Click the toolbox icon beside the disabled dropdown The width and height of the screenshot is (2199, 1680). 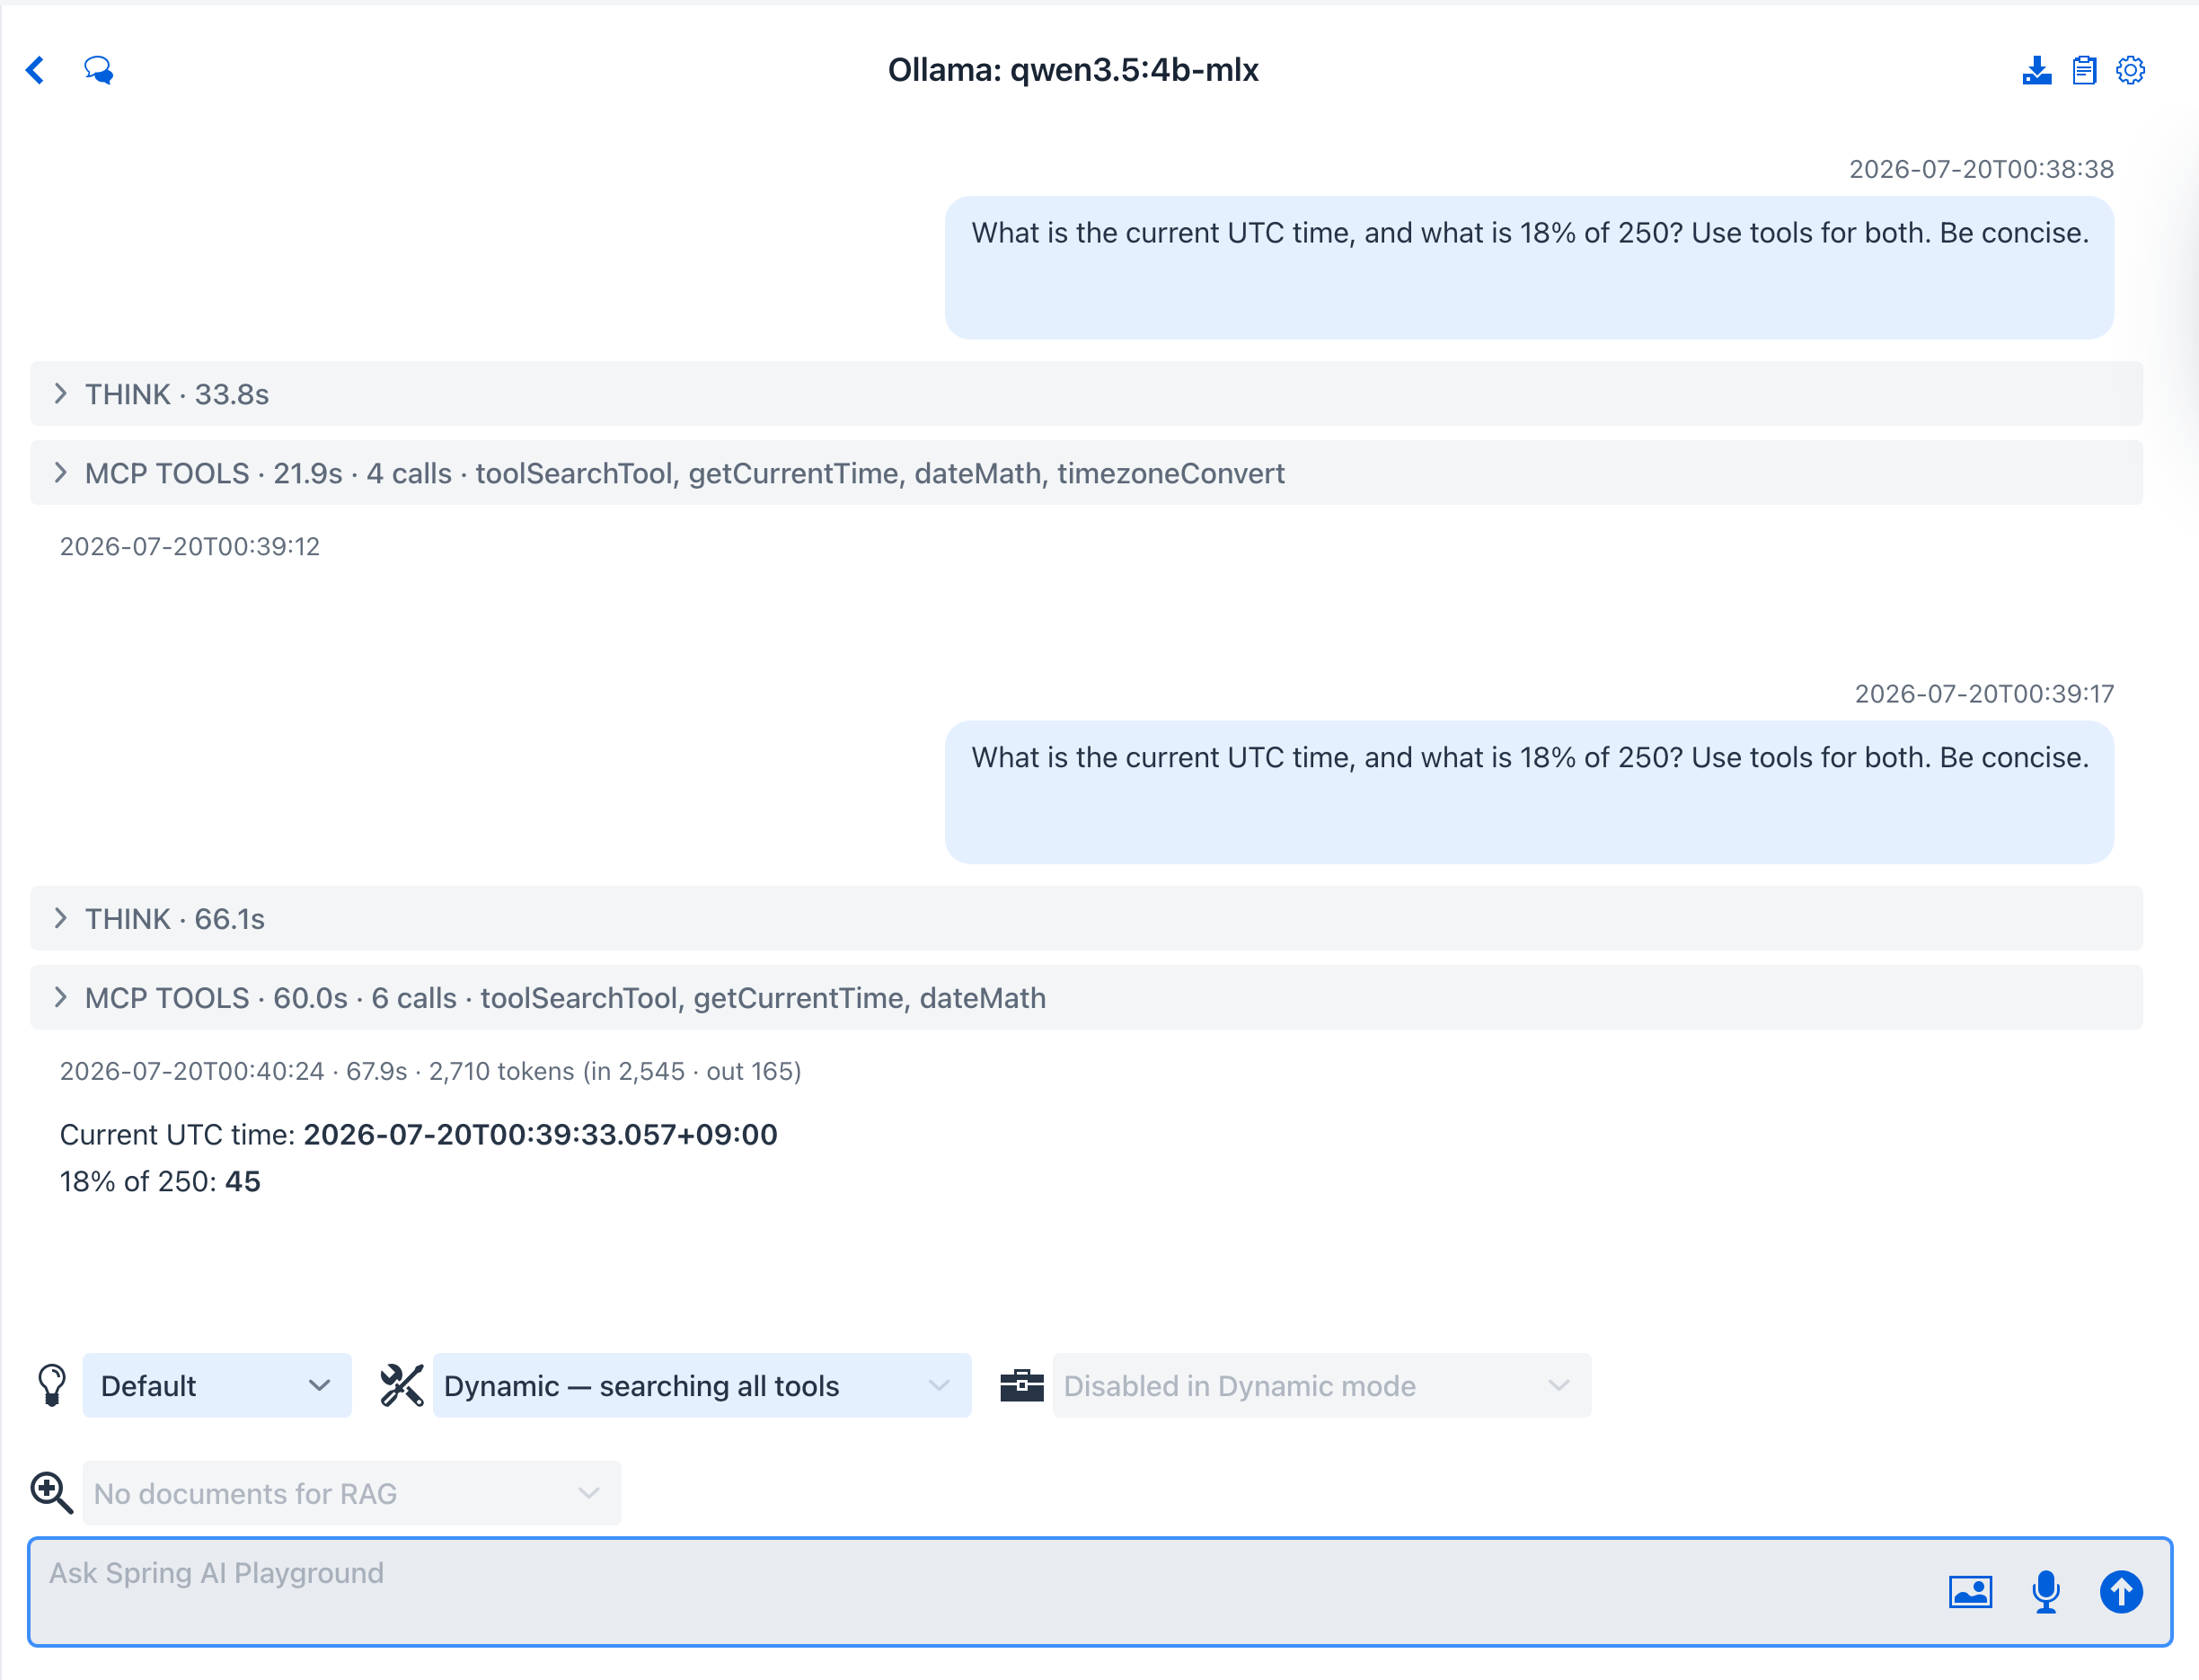[x=1022, y=1385]
